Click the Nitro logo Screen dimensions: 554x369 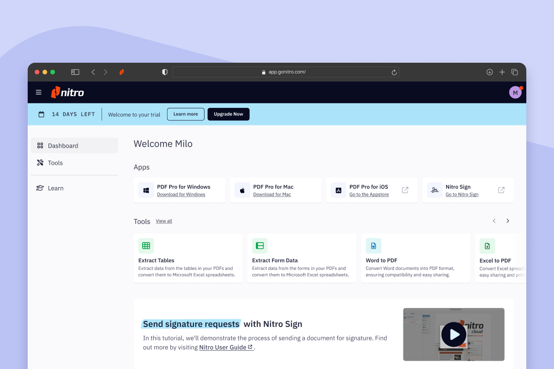click(67, 92)
